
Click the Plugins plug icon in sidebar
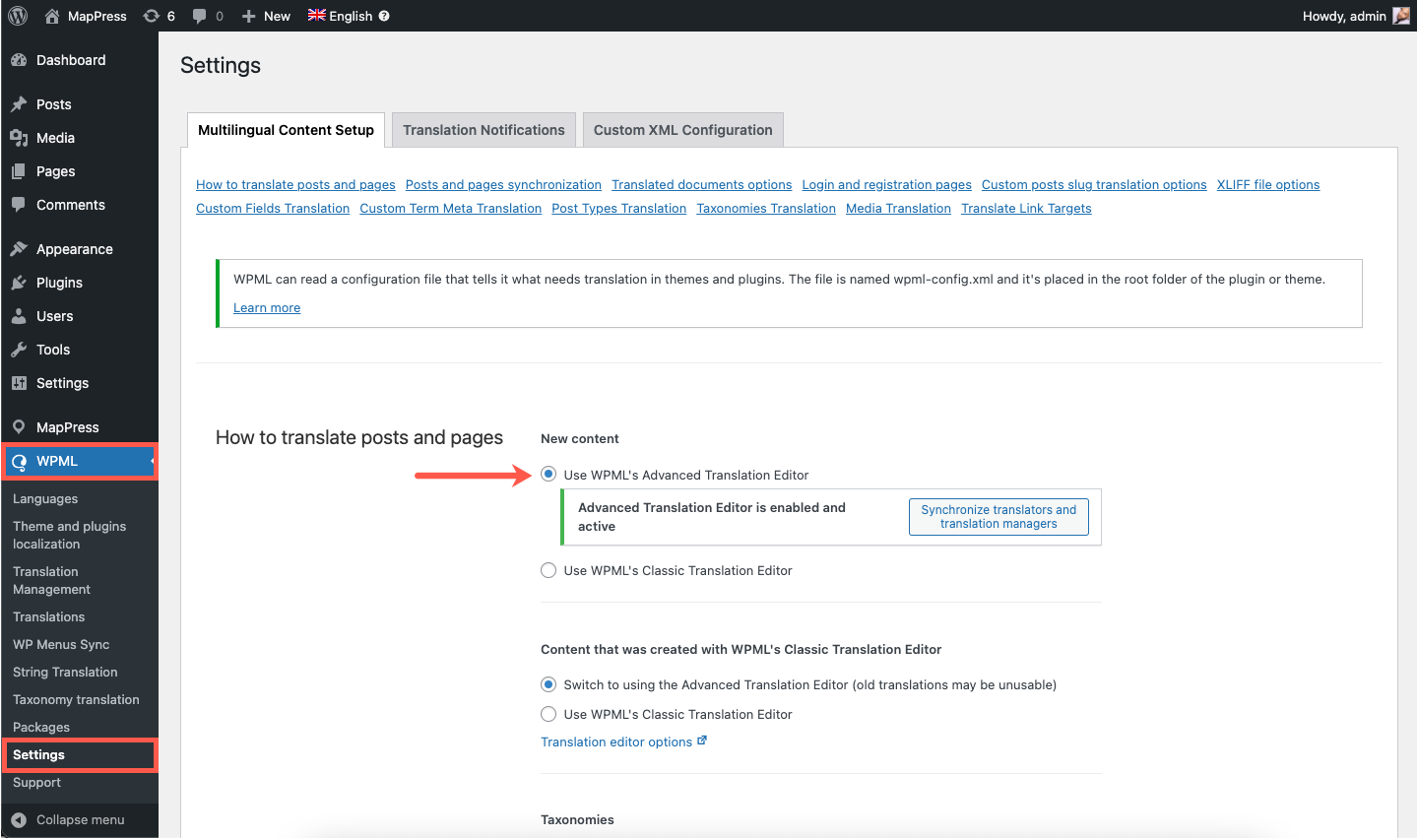point(19,283)
